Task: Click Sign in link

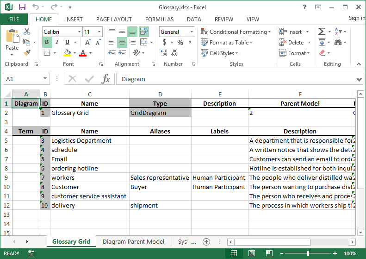Action: pyautogui.click(x=357, y=18)
